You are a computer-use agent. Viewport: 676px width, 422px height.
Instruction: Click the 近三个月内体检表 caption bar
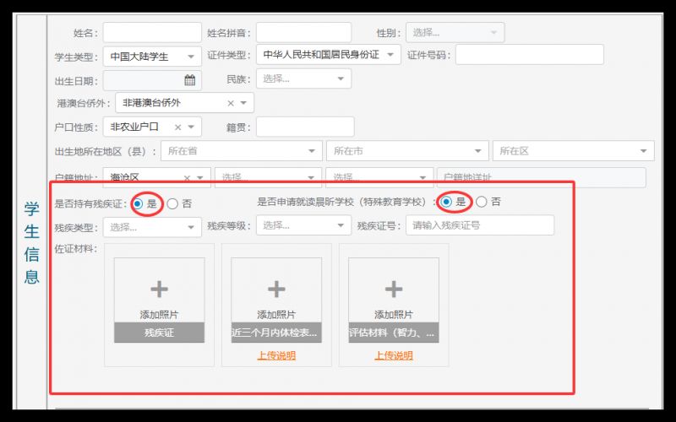coord(276,333)
